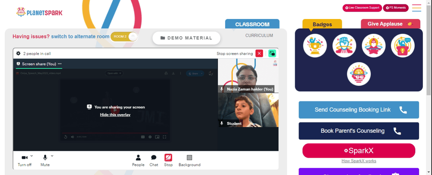Click Nazia Zaman halder's microphone icon
This screenshot has width=432, height=175.
[x=222, y=89]
